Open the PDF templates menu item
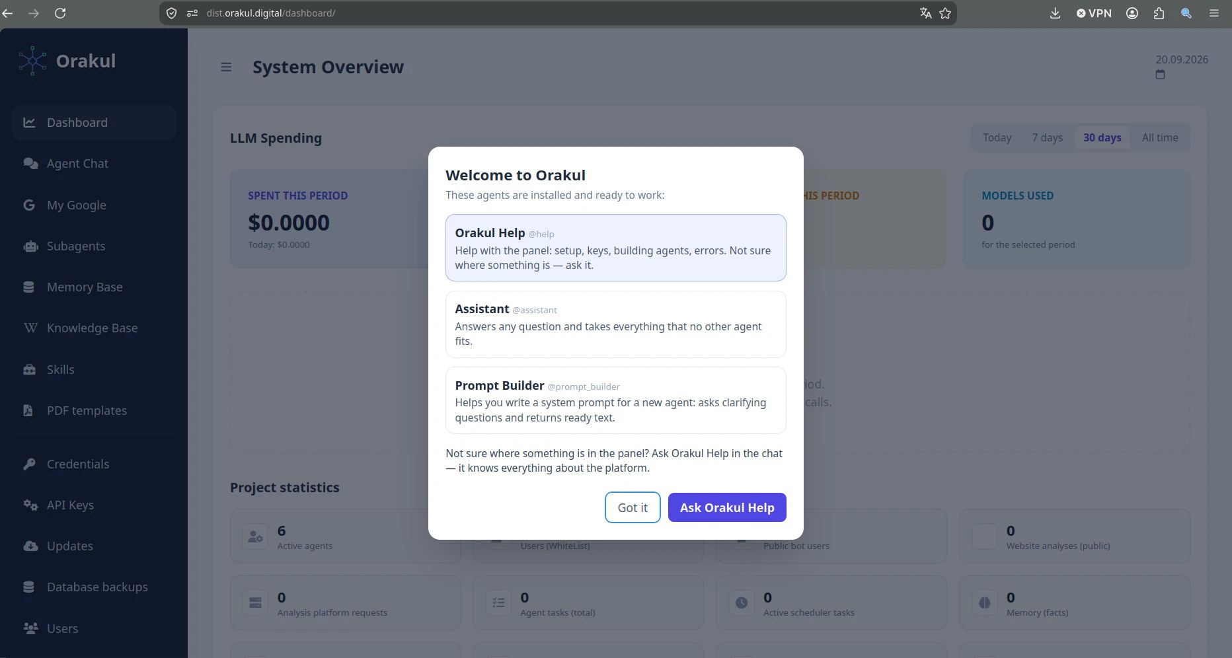Viewport: 1232px width, 658px height. point(94,410)
